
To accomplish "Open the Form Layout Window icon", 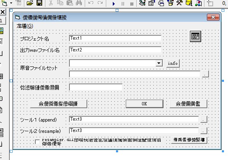I will pyautogui.click(x=161, y=3).
